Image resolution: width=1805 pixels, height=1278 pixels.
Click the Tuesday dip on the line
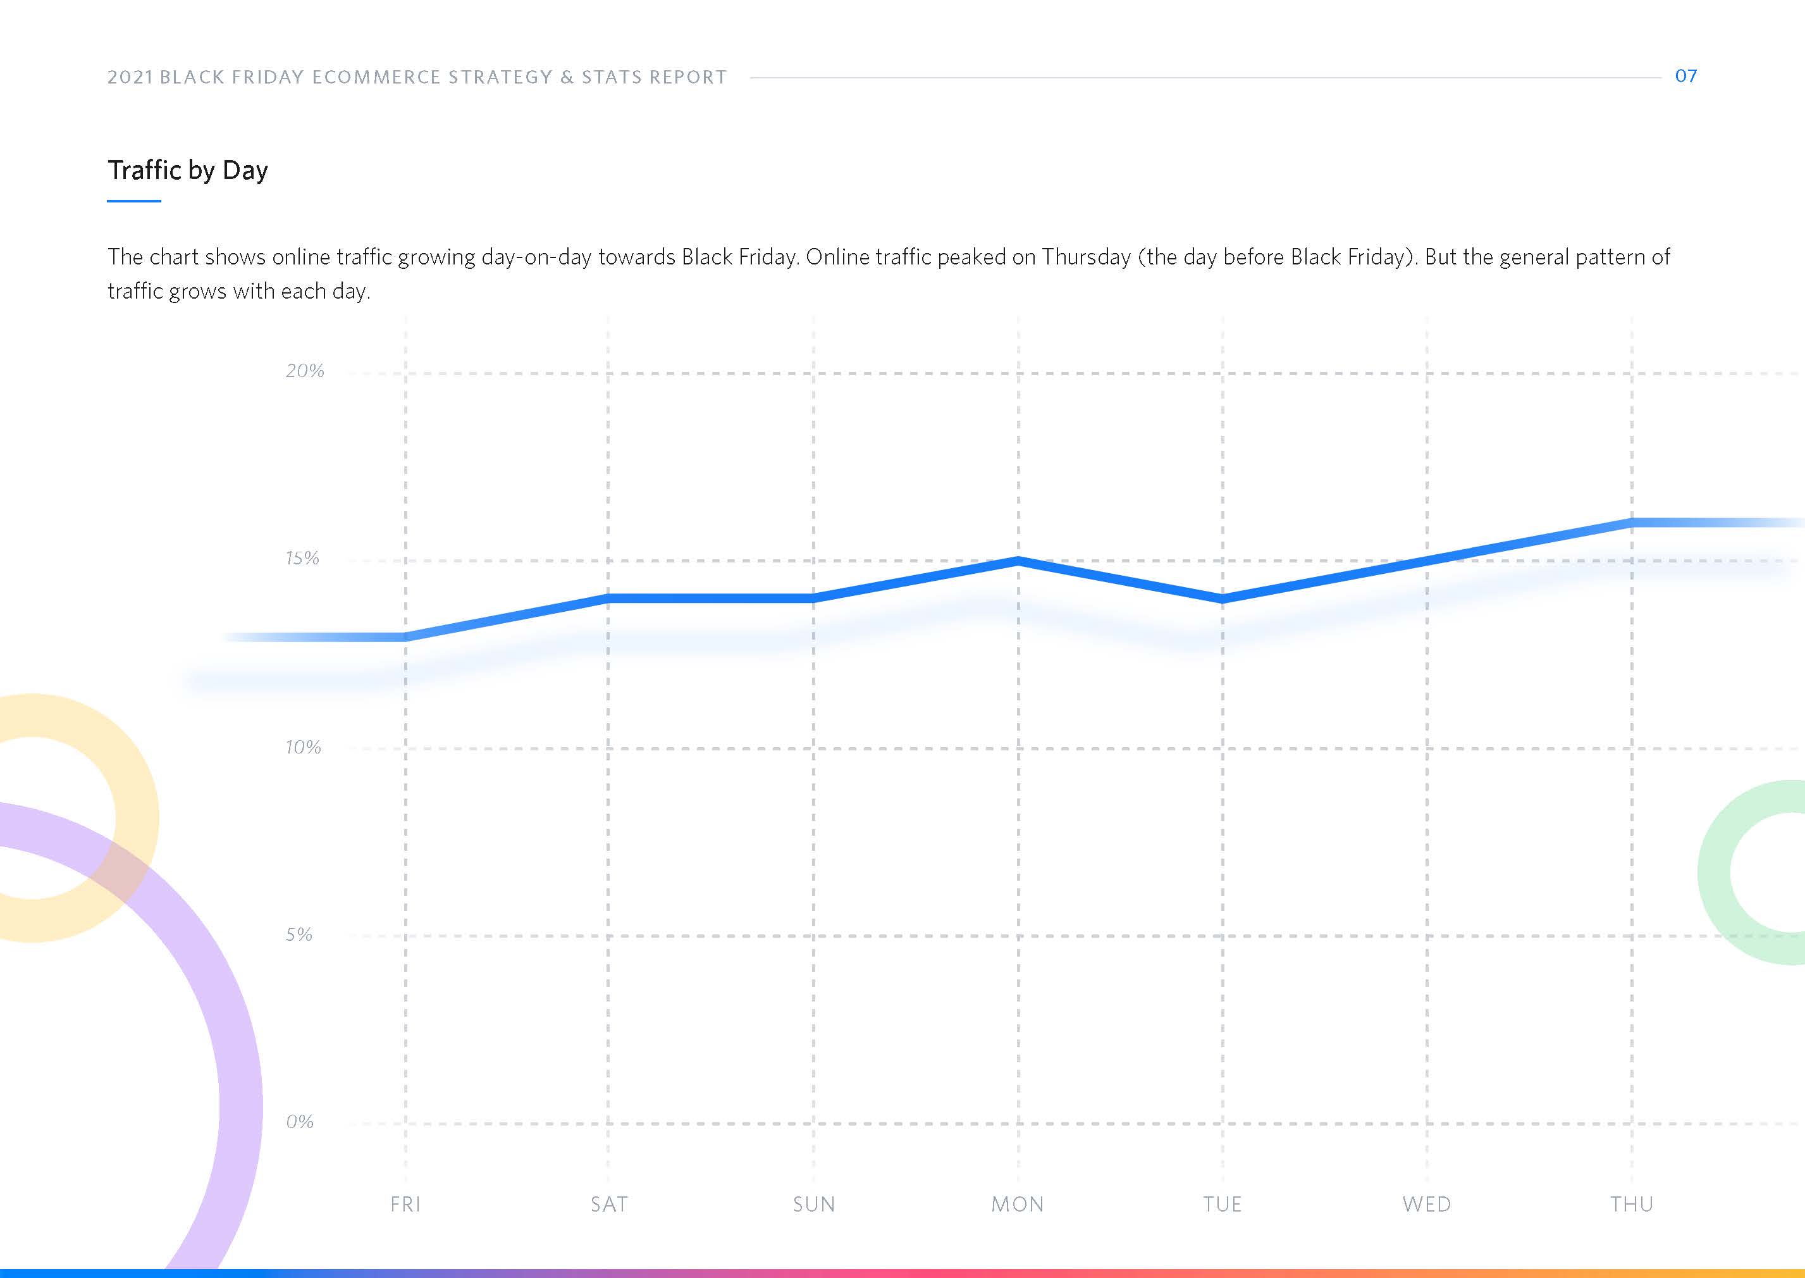tap(1223, 599)
